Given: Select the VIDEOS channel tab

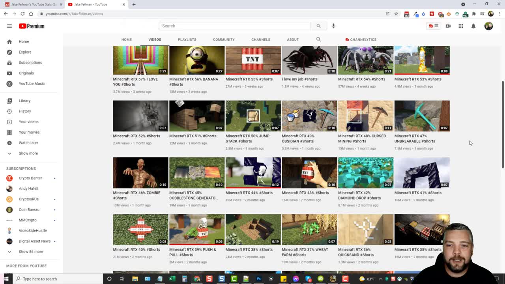Looking at the screenshot, I should coord(155,39).
